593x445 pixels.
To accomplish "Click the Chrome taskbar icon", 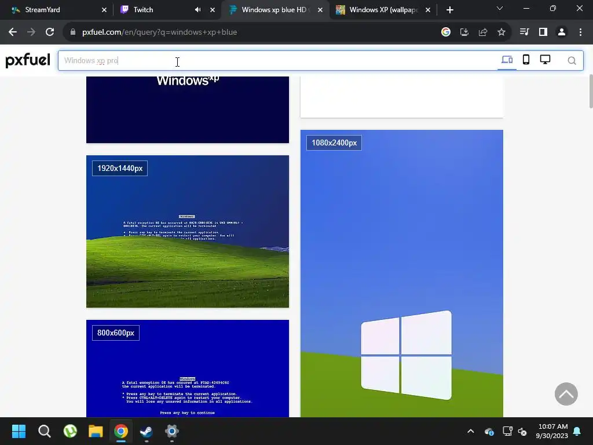I will 121,431.
